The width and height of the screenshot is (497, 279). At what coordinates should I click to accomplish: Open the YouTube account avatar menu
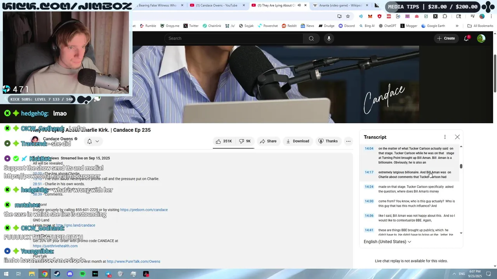tap(481, 38)
